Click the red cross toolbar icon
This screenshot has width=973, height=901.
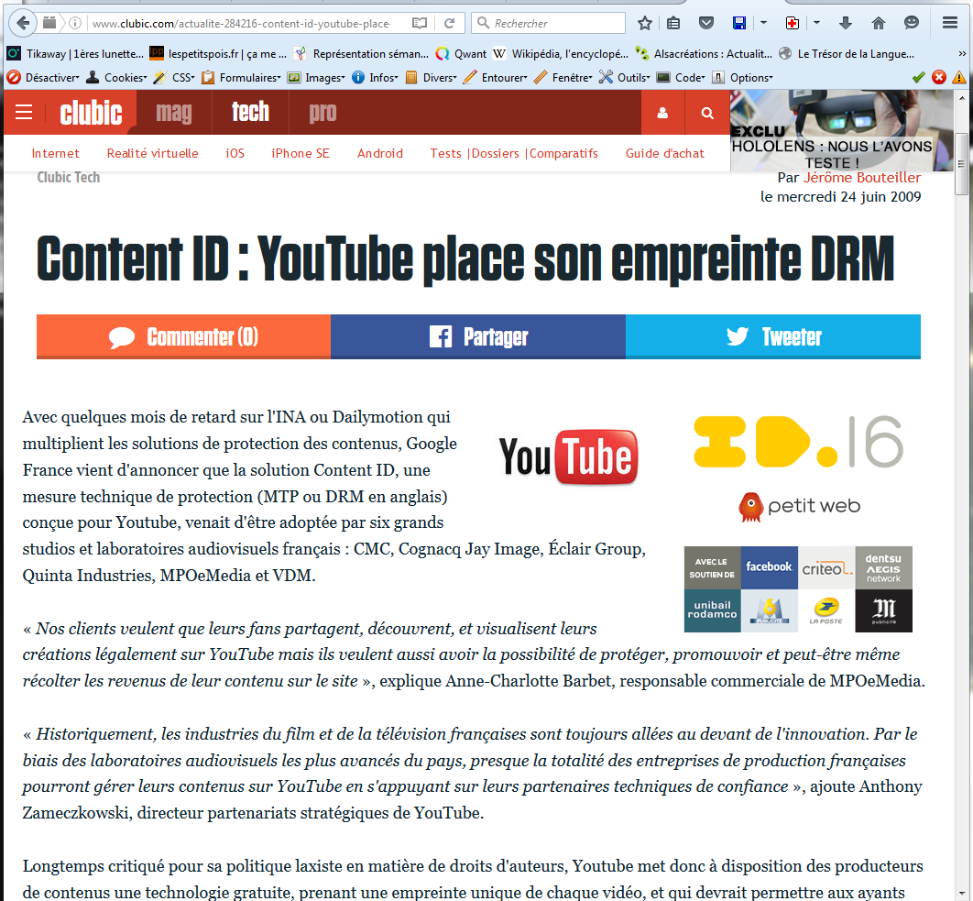(793, 24)
